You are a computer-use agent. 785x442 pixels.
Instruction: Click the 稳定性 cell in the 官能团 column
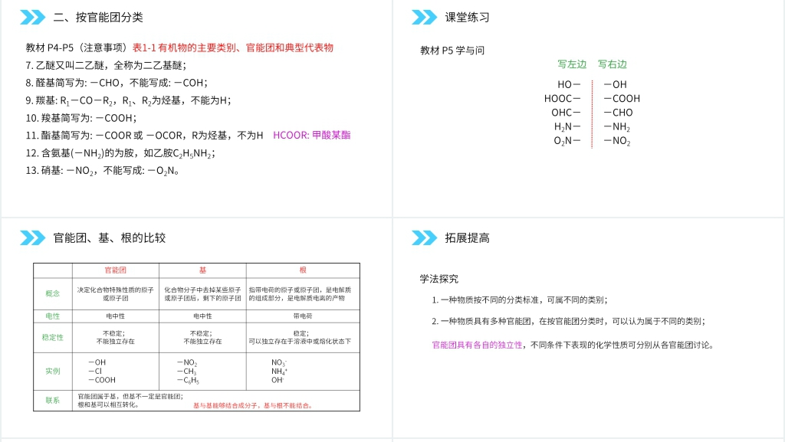[116, 338]
